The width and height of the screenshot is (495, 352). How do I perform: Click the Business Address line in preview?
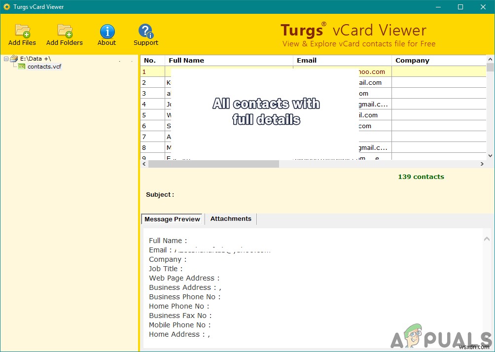[x=185, y=287]
